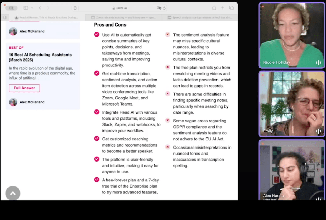The image size is (326, 220).
Task: Click text 'Slack, Zapier, and webhooks, to'
Action: 131,124
